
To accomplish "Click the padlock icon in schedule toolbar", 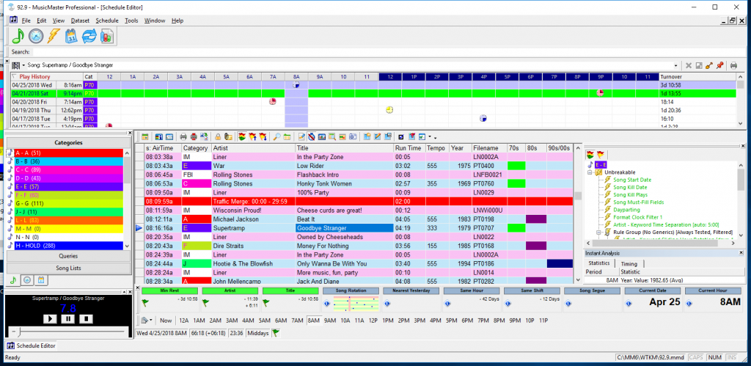I will 217,137.
